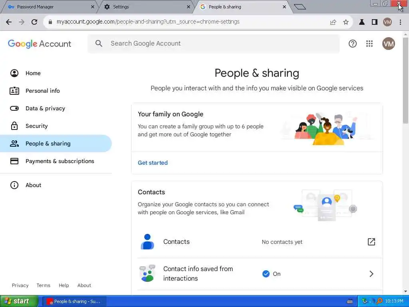Click the search magnifier icon
This screenshot has width=409, height=307.
pyautogui.click(x=99, y=43)
